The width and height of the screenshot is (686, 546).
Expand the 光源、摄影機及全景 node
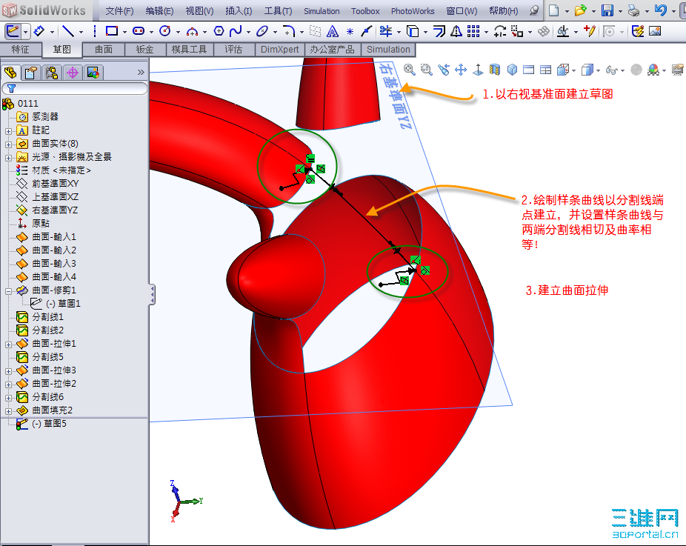tap(8, 158)
